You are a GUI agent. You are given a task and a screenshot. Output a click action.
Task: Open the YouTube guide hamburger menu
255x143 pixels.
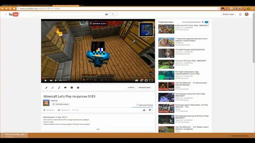(x=6, y=14)
